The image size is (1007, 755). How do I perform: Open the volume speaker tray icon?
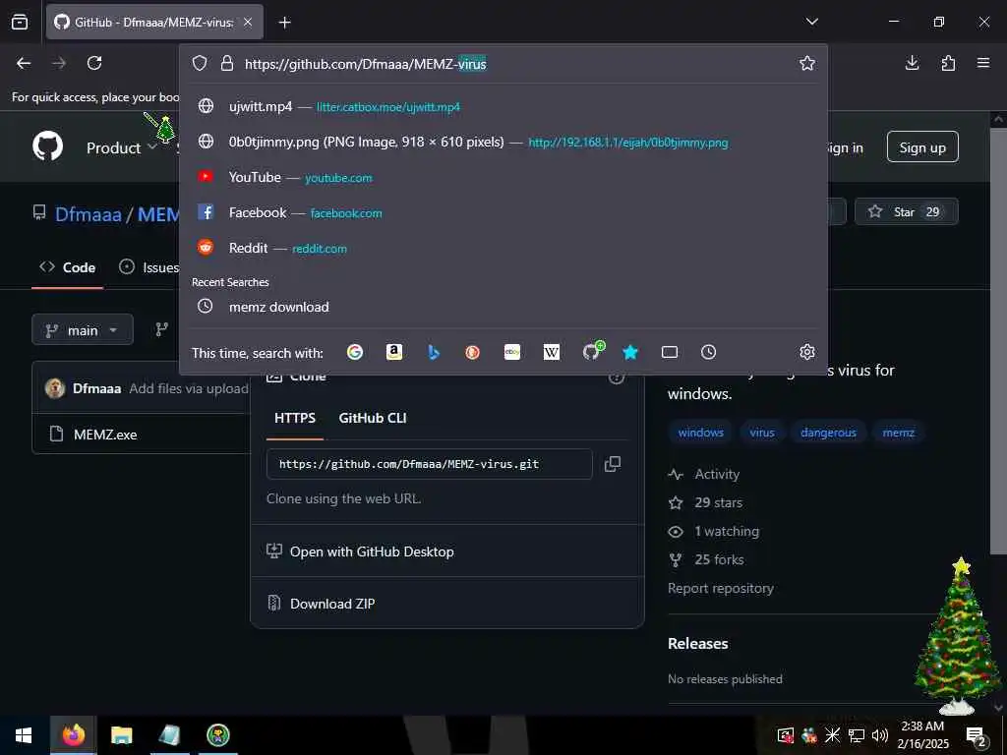pos(880,735)
